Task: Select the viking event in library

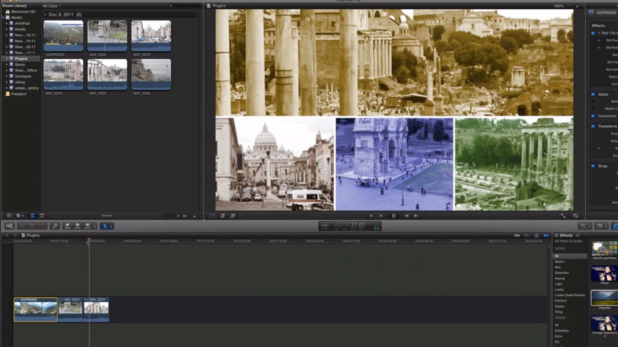Action: click(20, 82)
